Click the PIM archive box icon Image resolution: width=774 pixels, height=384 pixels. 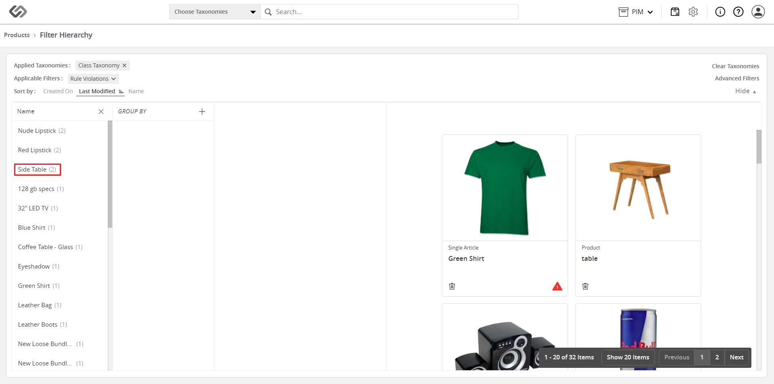pyautogui.click(x=623, y=12)
